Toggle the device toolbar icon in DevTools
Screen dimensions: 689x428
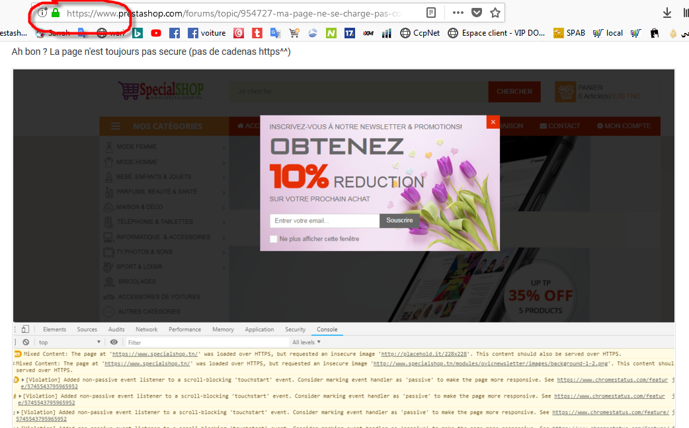(x=26, y=329)
